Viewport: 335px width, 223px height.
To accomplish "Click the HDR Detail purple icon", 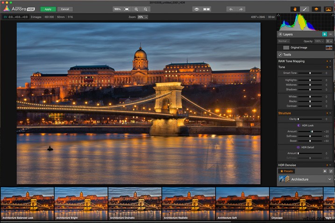I will click(x=298, y=147).
